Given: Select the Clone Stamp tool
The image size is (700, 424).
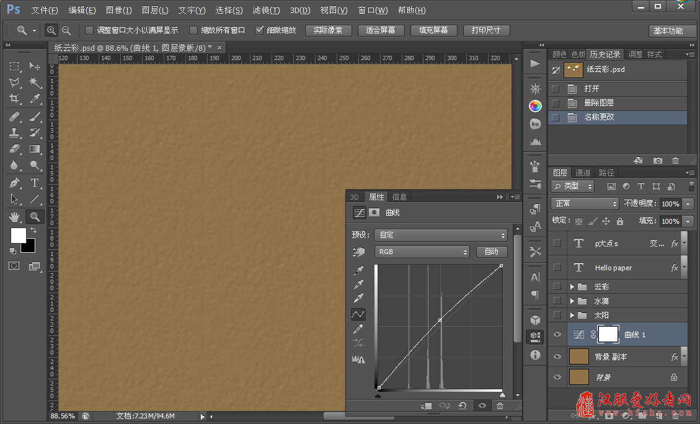Looking at the screenshot, I should click(x=14, y=133).
